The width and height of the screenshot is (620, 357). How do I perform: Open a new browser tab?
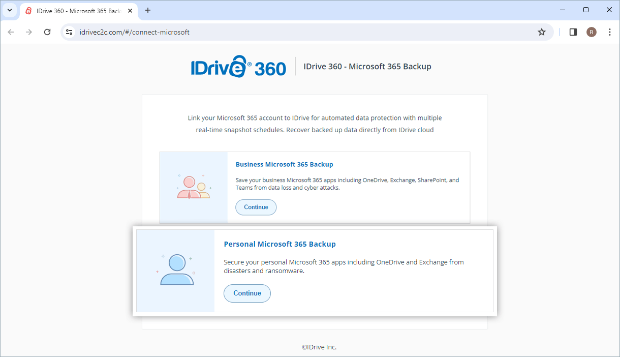(x=148, y=10)
